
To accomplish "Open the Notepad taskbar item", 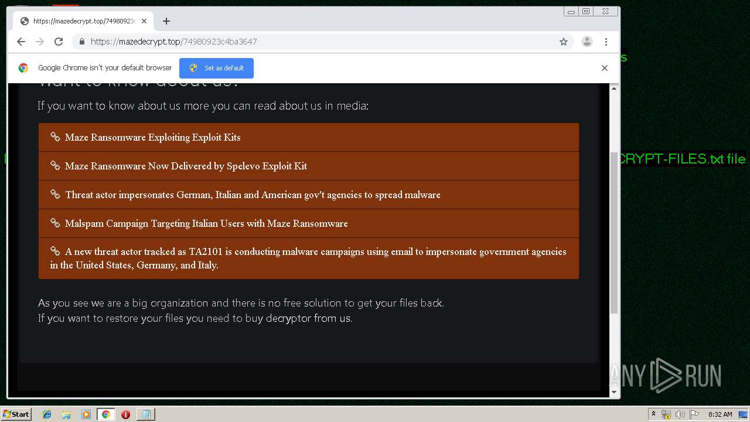I will (x=145, y=414).
